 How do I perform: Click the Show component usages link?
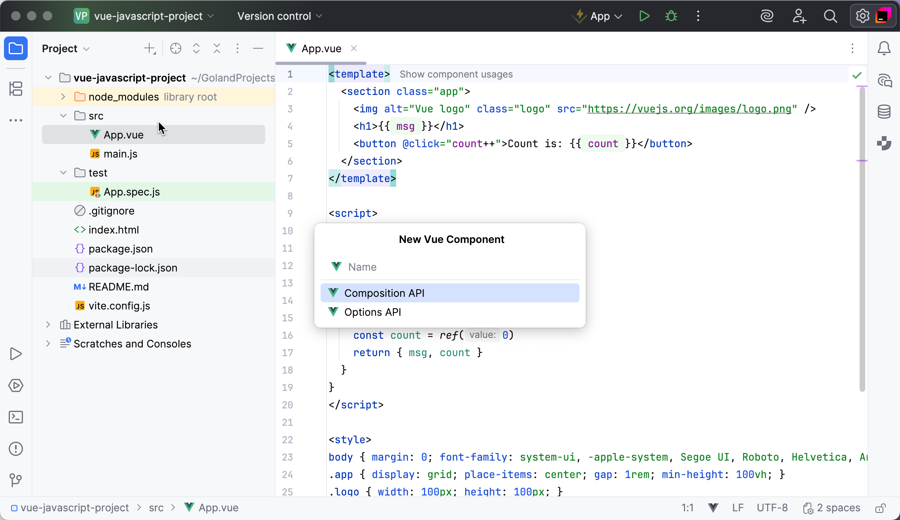click(456, 74)
